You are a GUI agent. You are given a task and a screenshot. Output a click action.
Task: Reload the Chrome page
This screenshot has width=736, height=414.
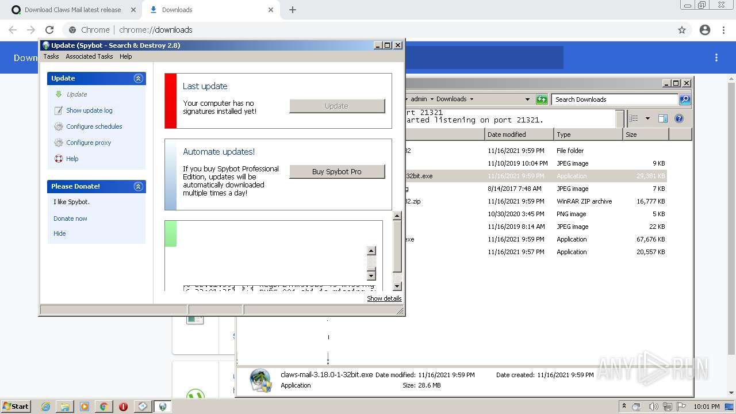(x=49, y=30)
